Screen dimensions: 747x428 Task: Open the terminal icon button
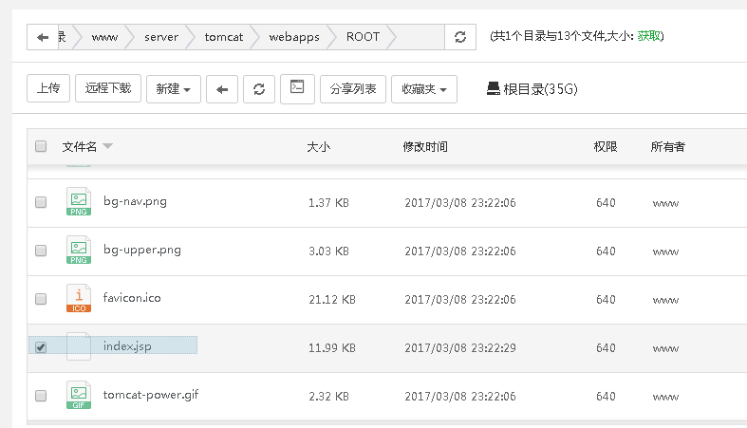pyautogui.click(x=297, y=88)
